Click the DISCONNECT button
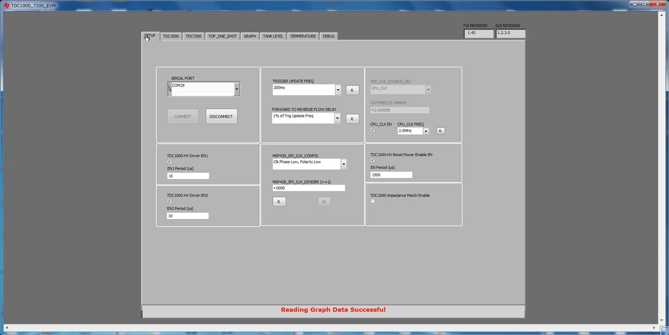Screen dimensions: 669x335 [x=221, y=116]
